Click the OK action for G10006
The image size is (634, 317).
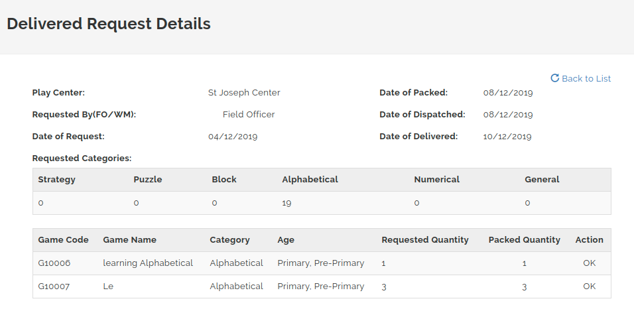(589, 263)
